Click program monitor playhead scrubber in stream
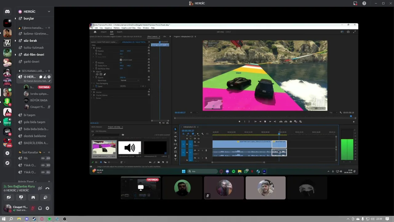Screen dimensions: 394x222 pos(351,116)
